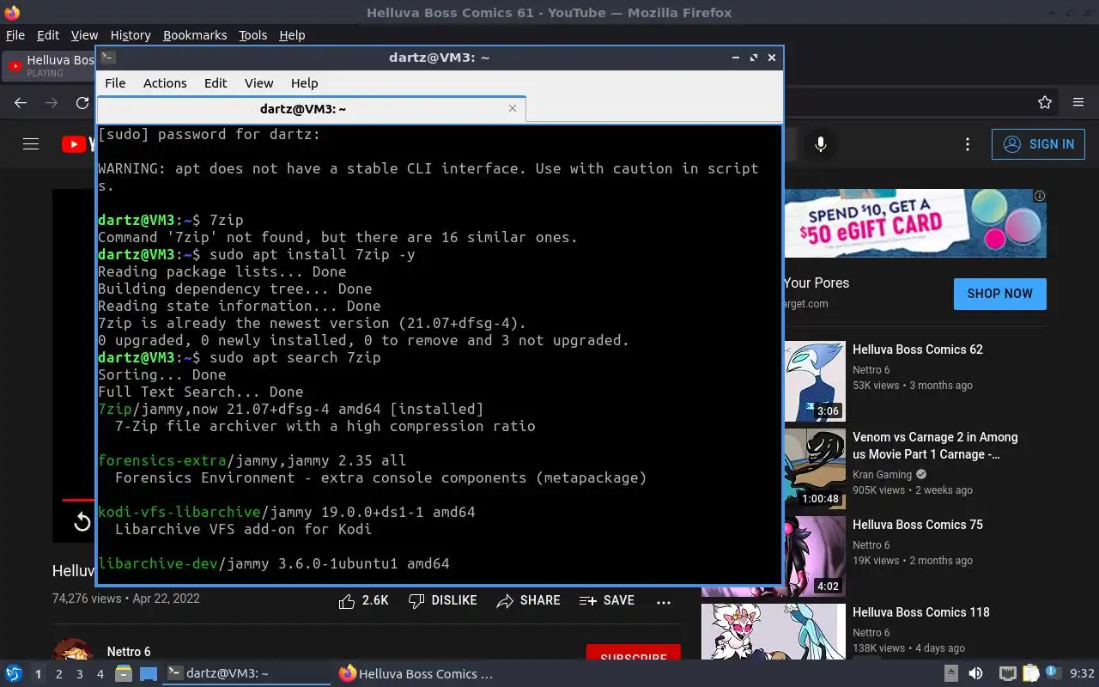The image size is (1099, 687).
Task: Click YouTube voice search microphone
Action: click(821, 144)
